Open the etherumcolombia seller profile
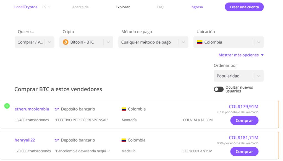Screen dimensions: 283x161 pyautogui.click(x=32, y=109)
